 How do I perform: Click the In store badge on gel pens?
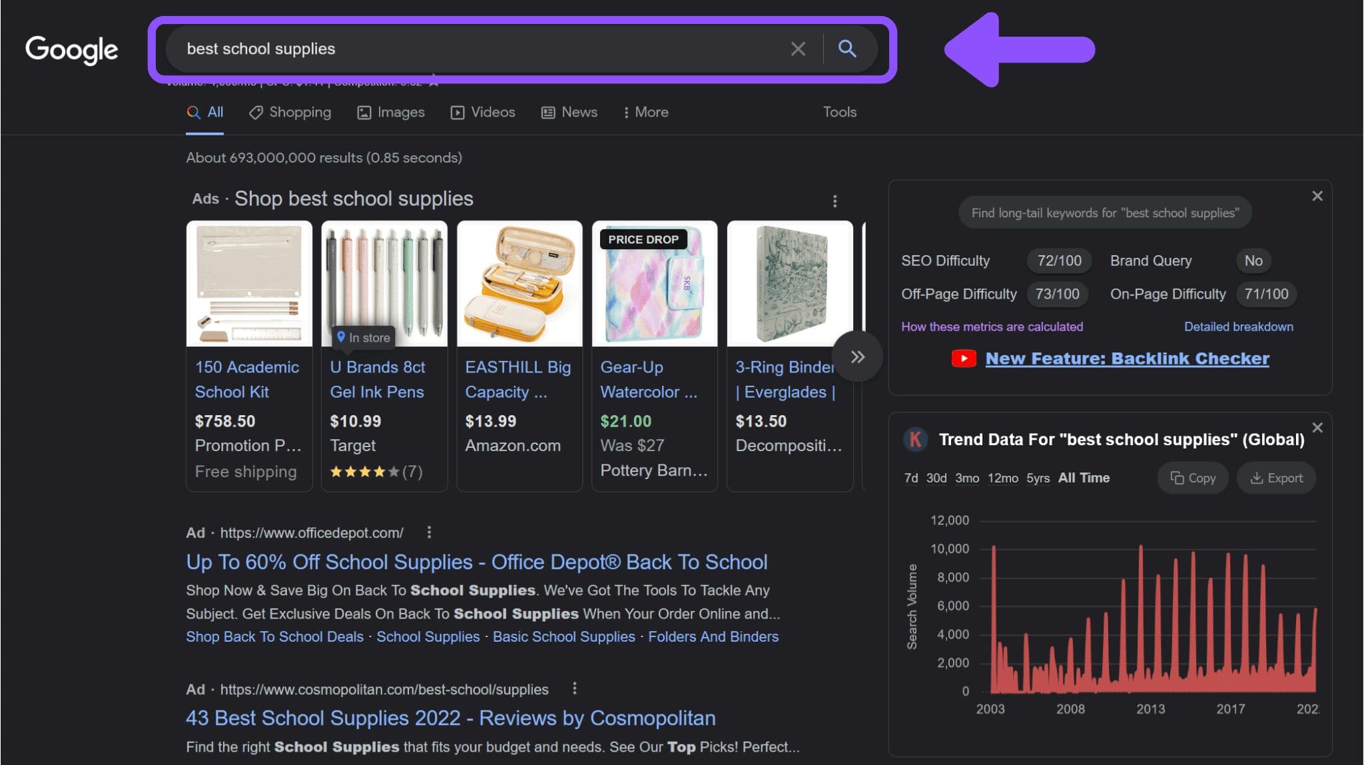364,337
